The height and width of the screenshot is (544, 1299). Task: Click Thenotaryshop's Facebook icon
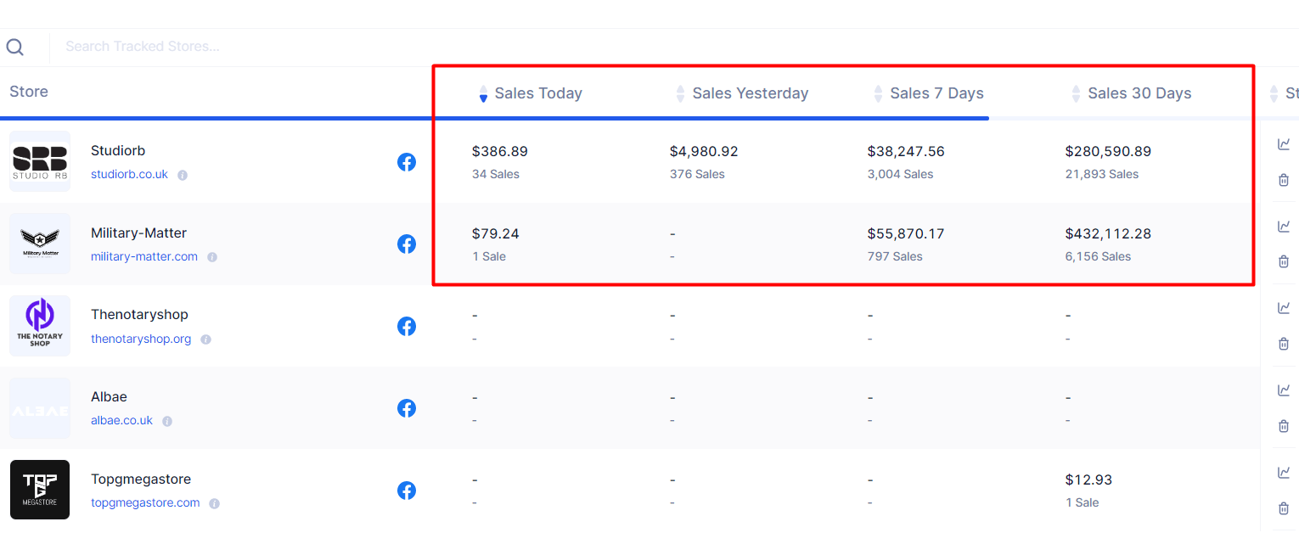[407, 326]
